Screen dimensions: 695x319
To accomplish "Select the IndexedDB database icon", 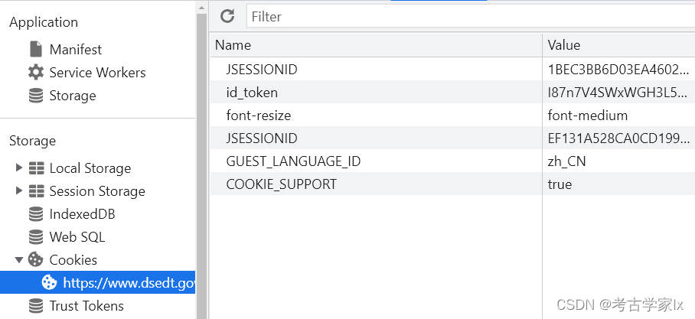I will click(x=36, y=214).
